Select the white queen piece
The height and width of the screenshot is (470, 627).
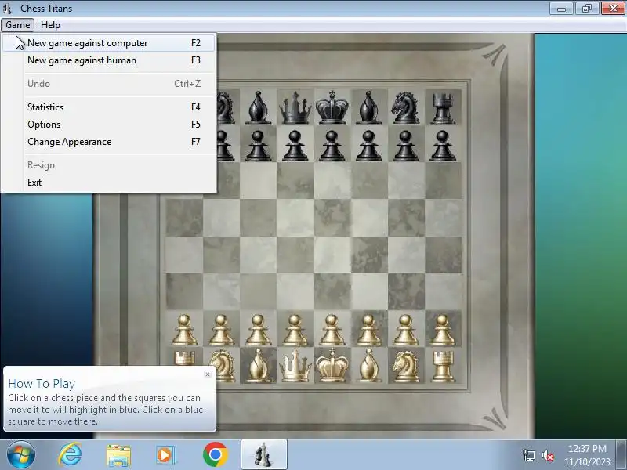click(295, 366)
